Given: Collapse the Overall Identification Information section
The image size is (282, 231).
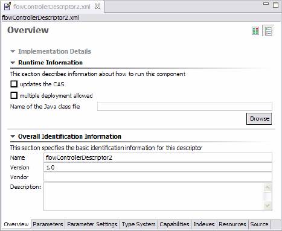Looking at the screenshot, I should click(x=13, y=136).
